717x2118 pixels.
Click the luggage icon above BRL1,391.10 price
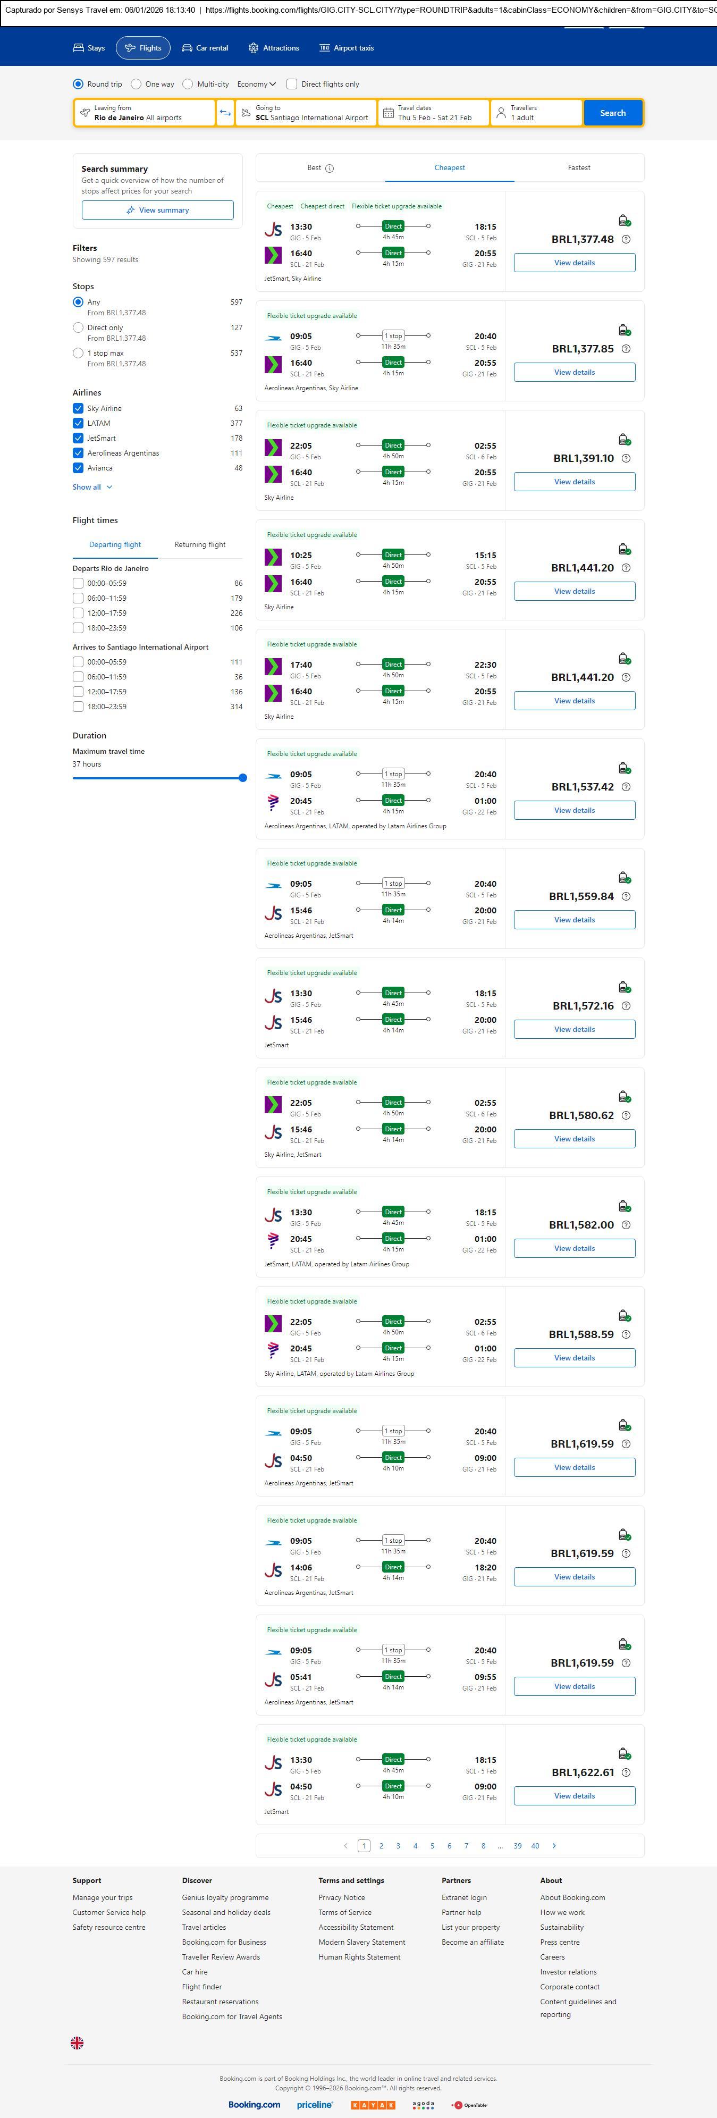click(624, 440)
